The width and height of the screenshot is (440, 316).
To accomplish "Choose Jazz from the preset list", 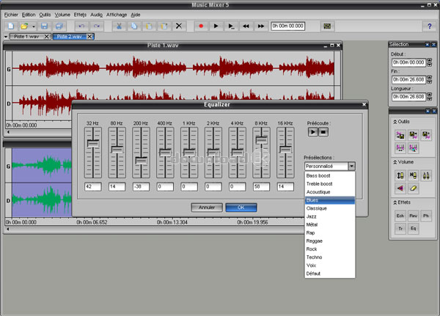I will click(x=311, y=216).
